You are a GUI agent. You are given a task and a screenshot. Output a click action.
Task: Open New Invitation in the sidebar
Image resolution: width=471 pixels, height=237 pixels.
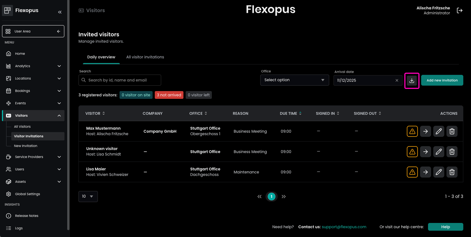tap(26, 146)
